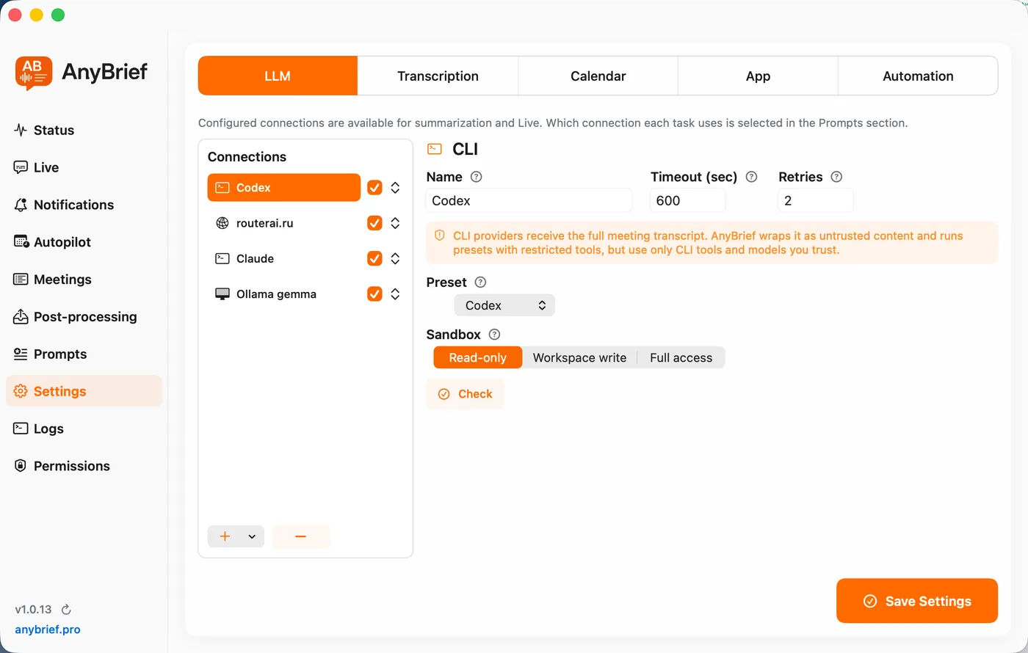Open the reorder stepper for Codex connection
The height and width of the screenshot is (653, 1028).
click(x=395, y=188)
